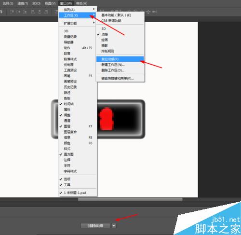Select the 摄影 workspace
The height and width of the screenshot is (235, 241).
120,45
